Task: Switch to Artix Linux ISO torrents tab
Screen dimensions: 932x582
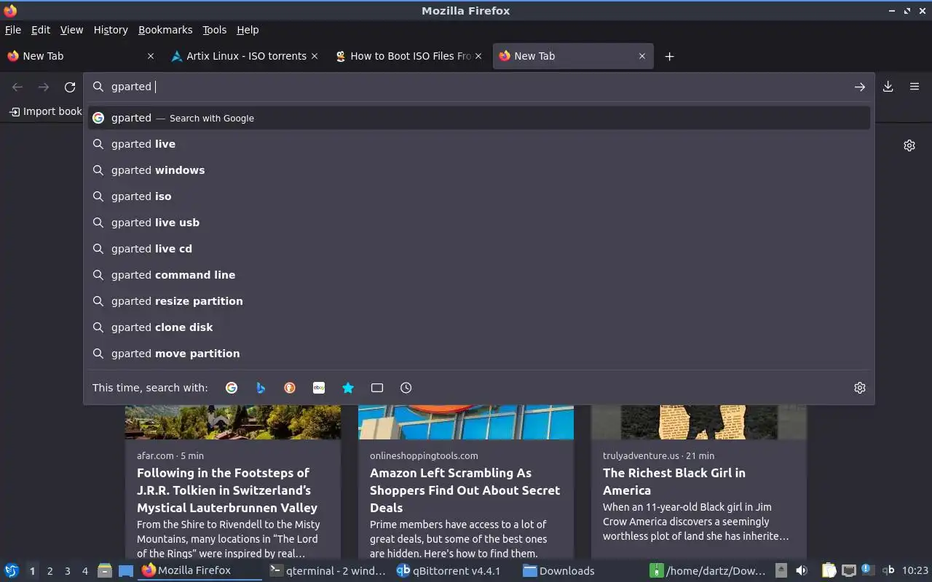Action: pos(245,56)
